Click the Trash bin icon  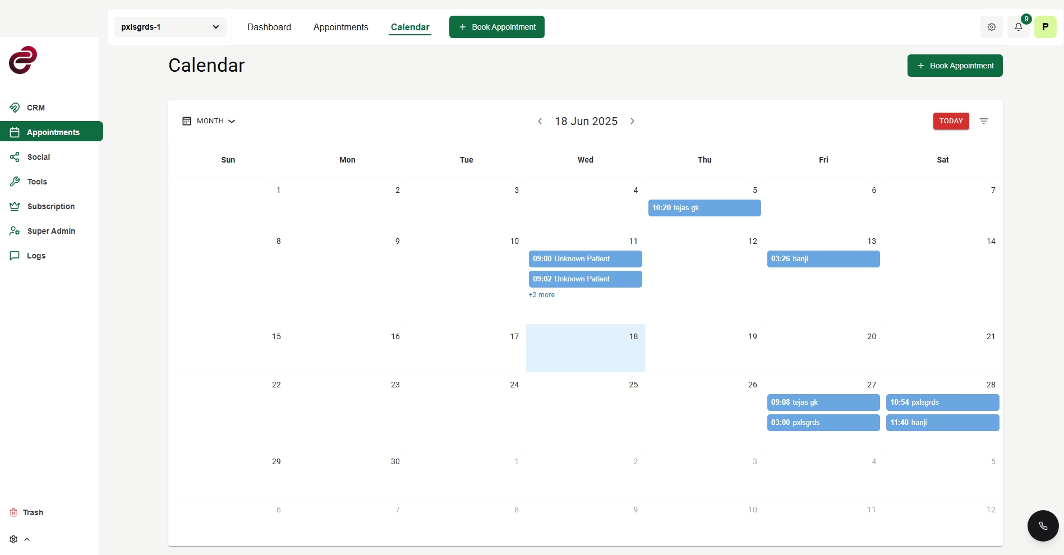click(x=13, y=512)
